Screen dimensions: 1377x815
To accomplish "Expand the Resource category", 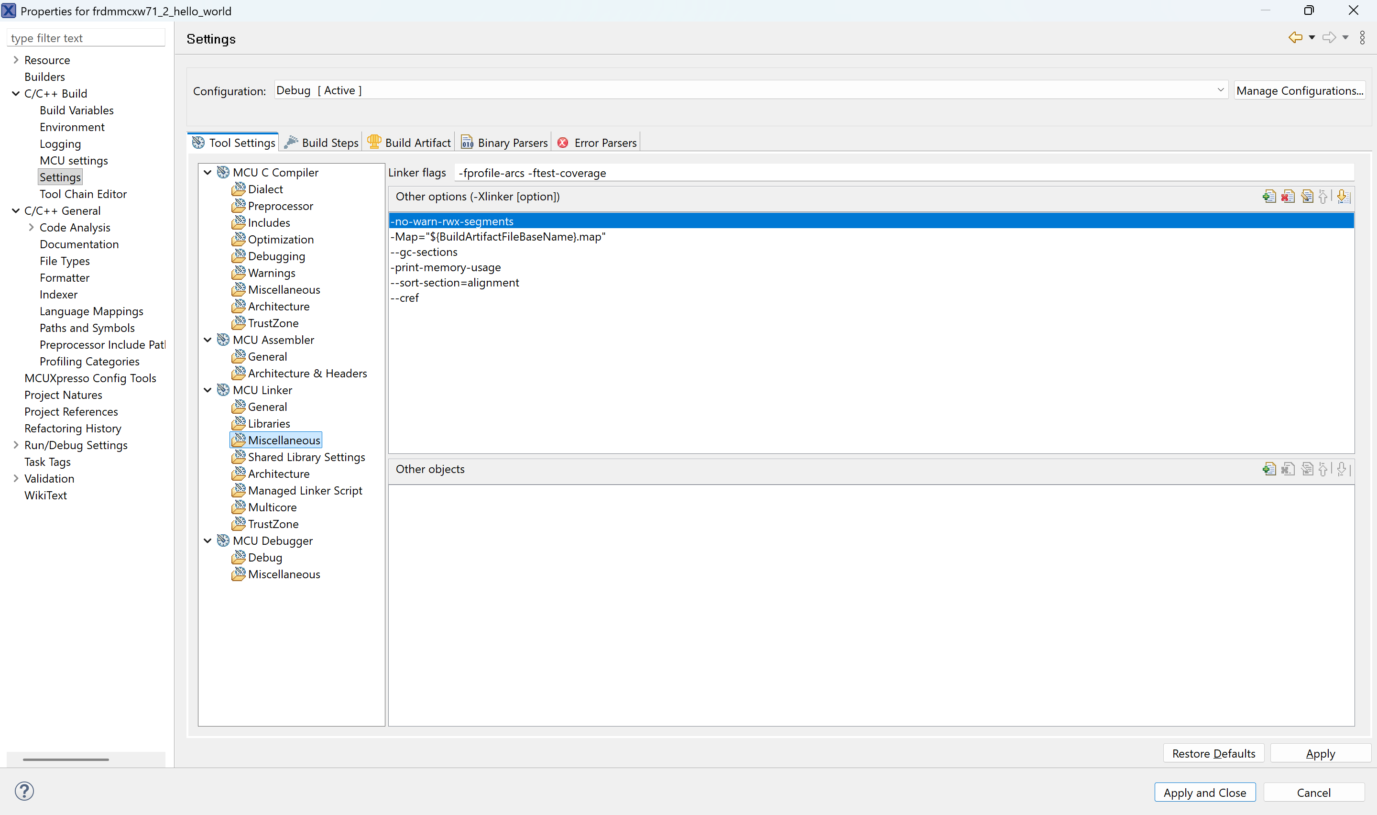I will pos(16,60).
